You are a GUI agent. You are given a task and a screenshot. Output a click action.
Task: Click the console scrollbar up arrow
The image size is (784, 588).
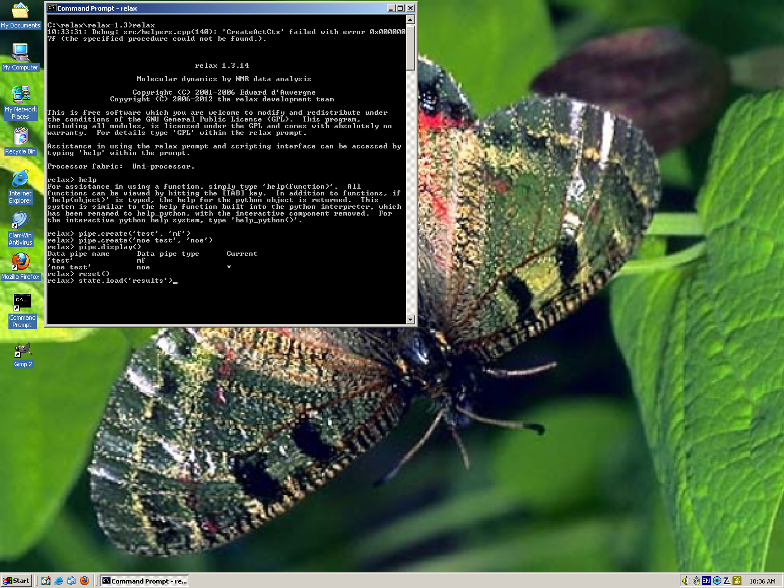(x=410, y=20)
